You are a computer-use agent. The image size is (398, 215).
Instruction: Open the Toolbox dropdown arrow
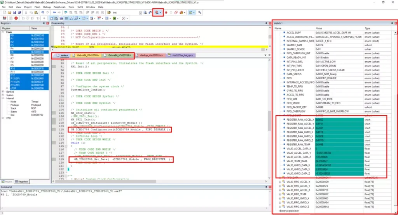coord(127,18)
